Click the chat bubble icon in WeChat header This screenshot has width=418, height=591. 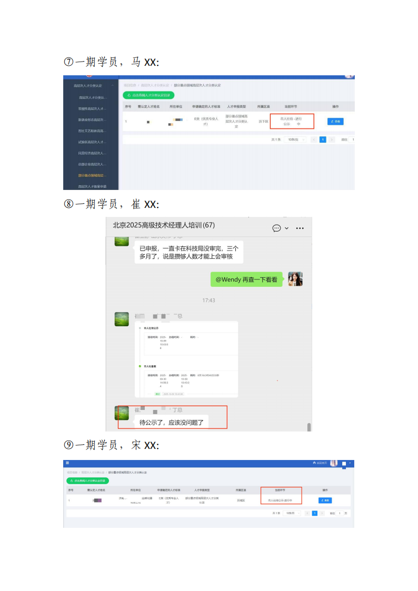point(276,228)
